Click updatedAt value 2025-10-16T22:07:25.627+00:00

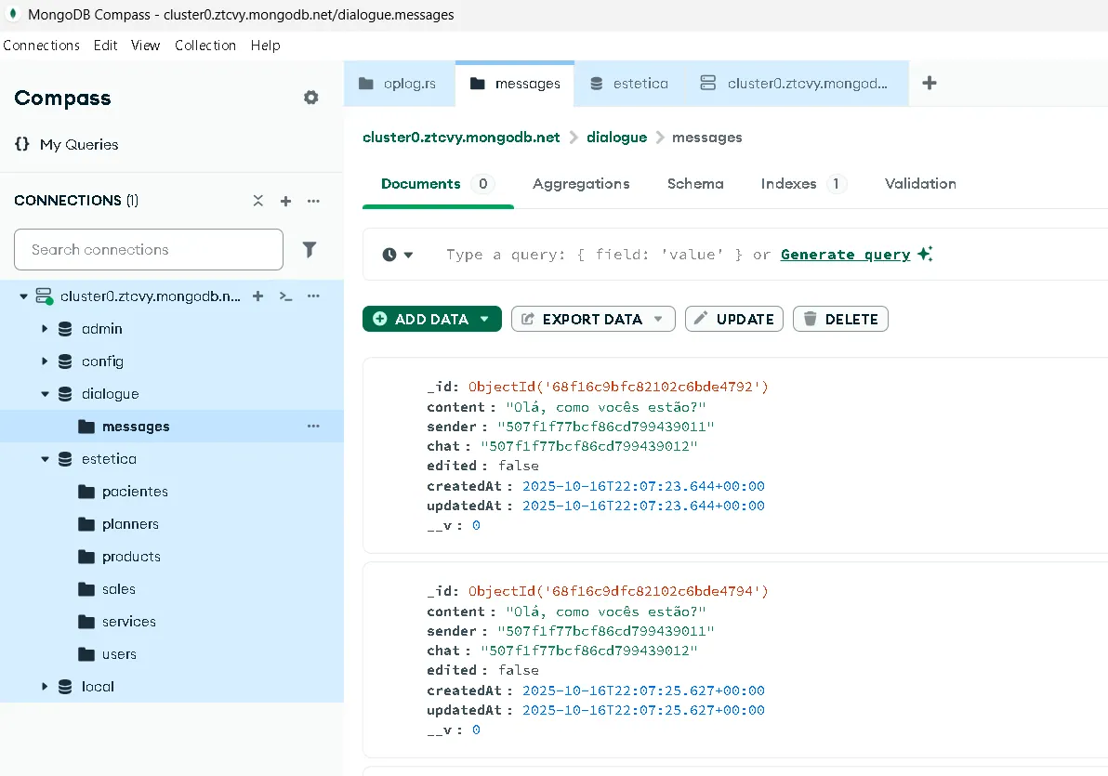point(643,710)
